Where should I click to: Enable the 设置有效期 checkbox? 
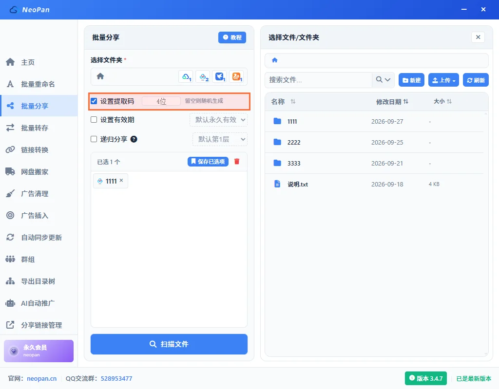[x=94, y=120]
